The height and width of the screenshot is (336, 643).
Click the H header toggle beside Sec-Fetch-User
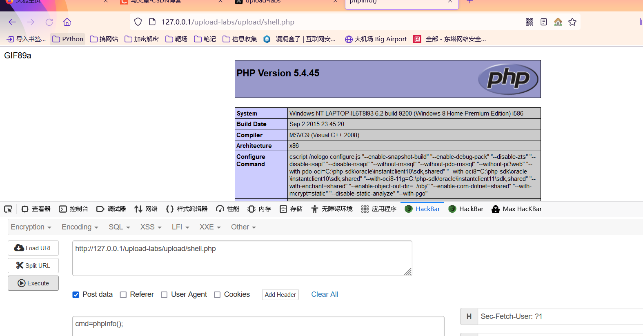(469, 316)
